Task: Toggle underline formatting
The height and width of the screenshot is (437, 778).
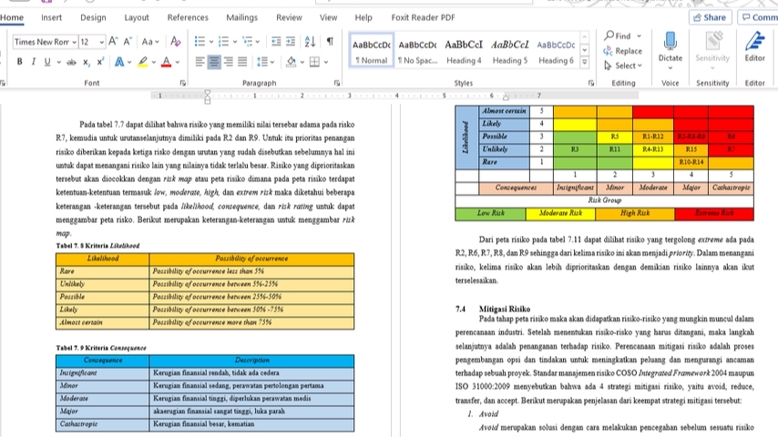Action: [x=47, y=62]
